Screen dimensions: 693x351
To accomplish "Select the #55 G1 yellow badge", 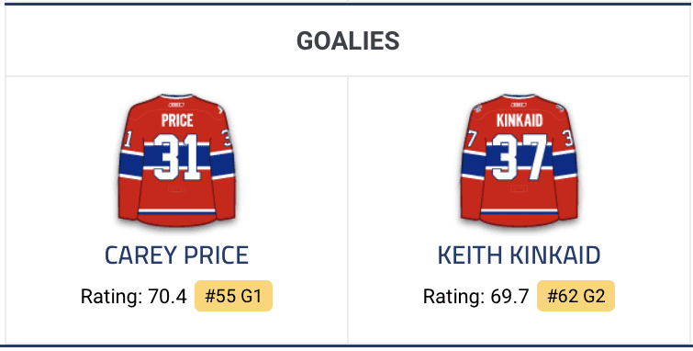I will [233, 296].
